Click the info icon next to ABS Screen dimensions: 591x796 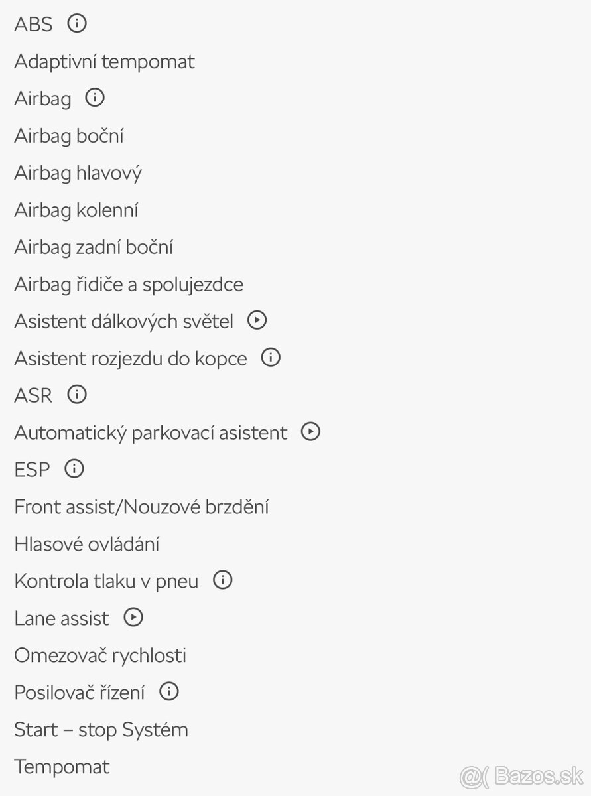[77, 24]
